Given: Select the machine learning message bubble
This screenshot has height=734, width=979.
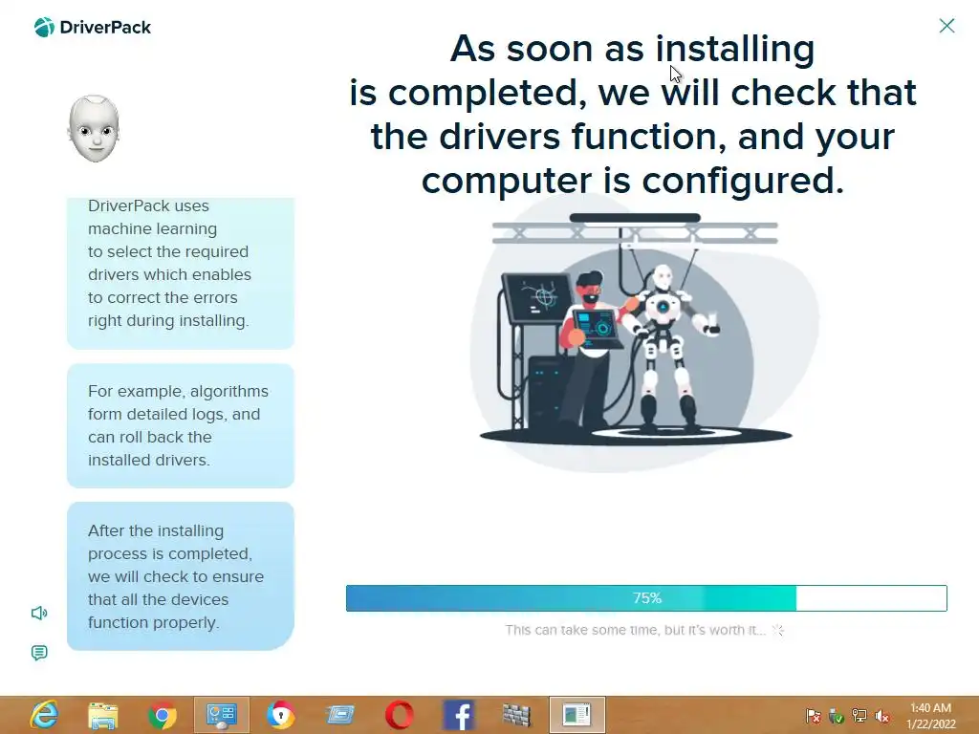Looking at the screenshot, I should 181,273.
